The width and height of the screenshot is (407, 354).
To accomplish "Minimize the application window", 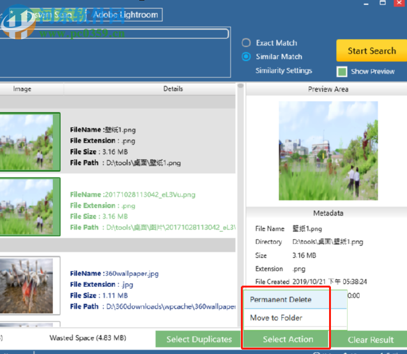I will 366,3.
